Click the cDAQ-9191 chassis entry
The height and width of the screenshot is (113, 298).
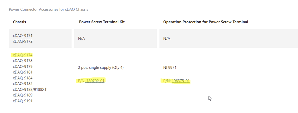(23, 101)
